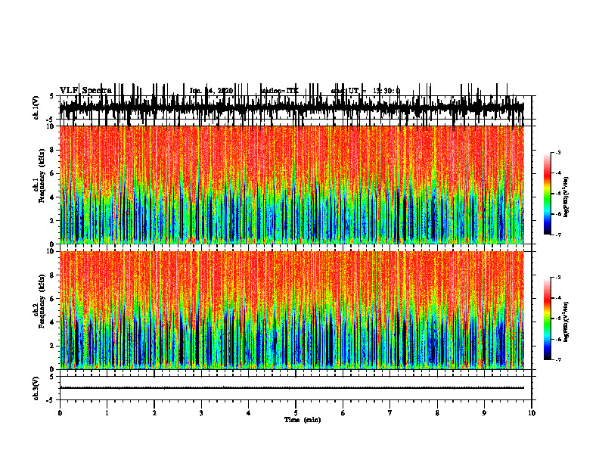The width and height of the screenshot is (599, 463).
Task: Click the time axis tick label "9"
Action: [484, 413]
